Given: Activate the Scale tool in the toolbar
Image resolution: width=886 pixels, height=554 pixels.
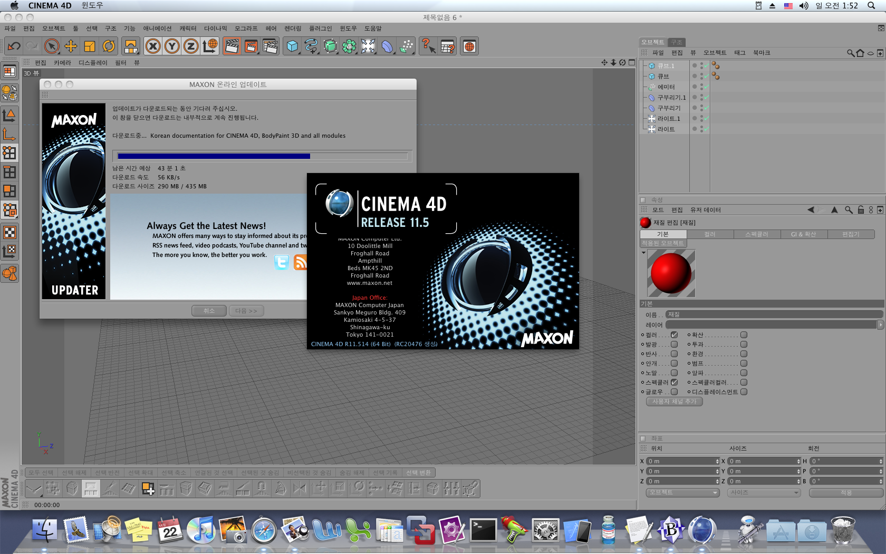Looking at the screenshot, I should (x=90, y=46).
